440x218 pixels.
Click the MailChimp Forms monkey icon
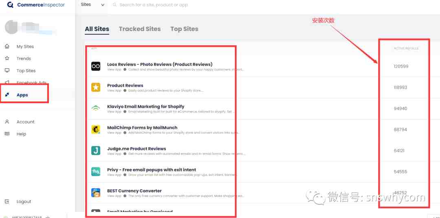click(96, 129)
